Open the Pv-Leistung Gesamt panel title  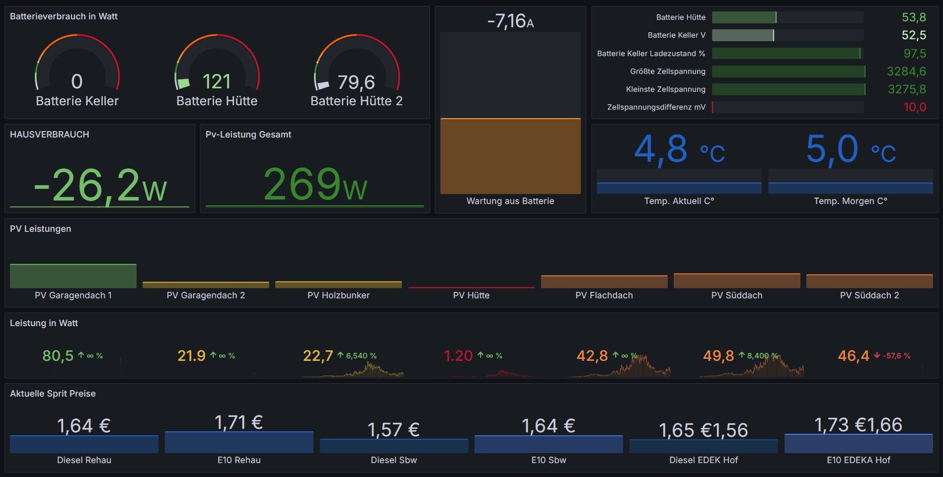click(x=248, y=135)
